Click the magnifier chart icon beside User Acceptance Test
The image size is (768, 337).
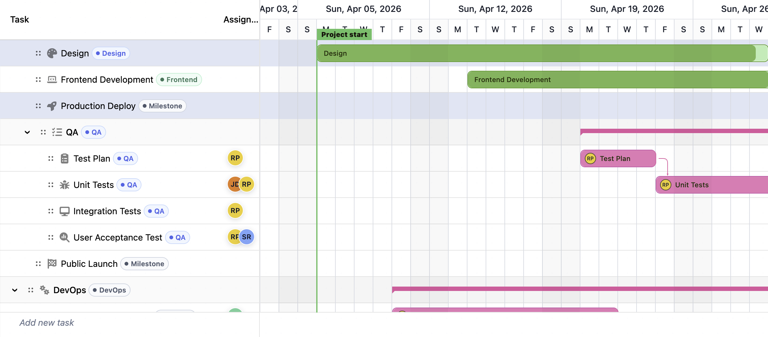coord(65,237)
